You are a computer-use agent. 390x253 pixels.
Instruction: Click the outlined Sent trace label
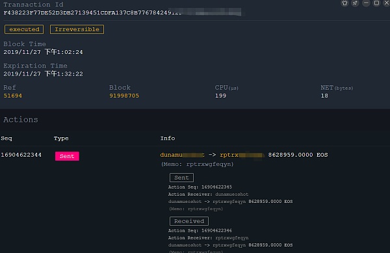pos(181,178)
